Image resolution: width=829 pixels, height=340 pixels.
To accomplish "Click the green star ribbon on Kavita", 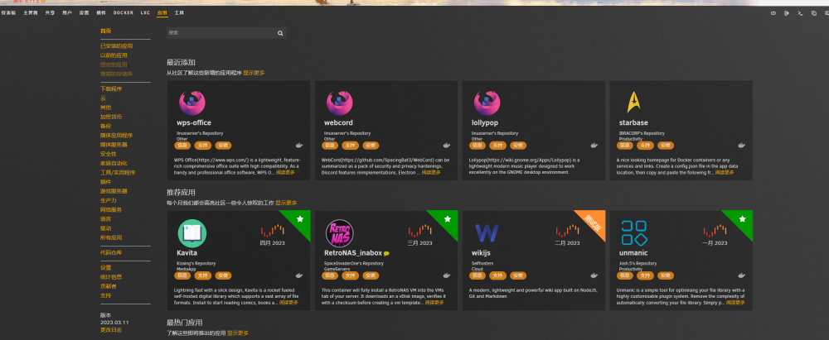I will coord(299,219).
